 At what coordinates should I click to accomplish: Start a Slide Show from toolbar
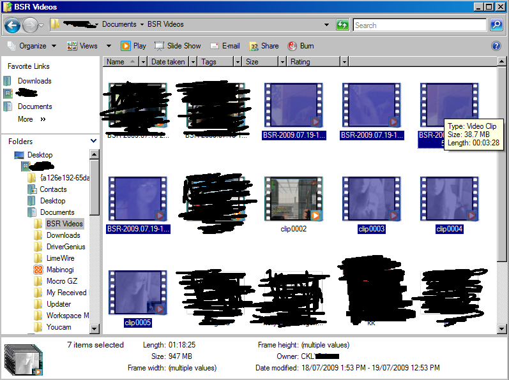tap(178, 46)
